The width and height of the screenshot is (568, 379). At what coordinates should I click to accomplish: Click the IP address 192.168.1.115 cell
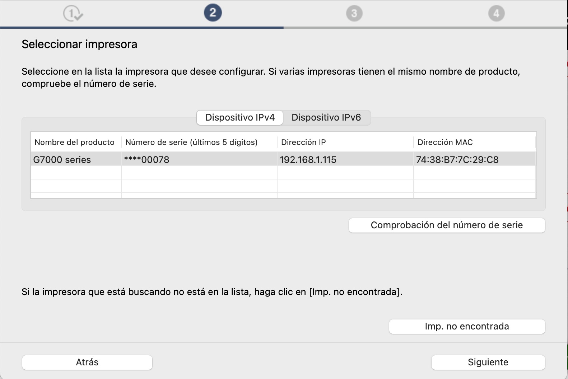coord(308,160)
